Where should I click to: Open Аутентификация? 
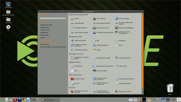[77, 23]
